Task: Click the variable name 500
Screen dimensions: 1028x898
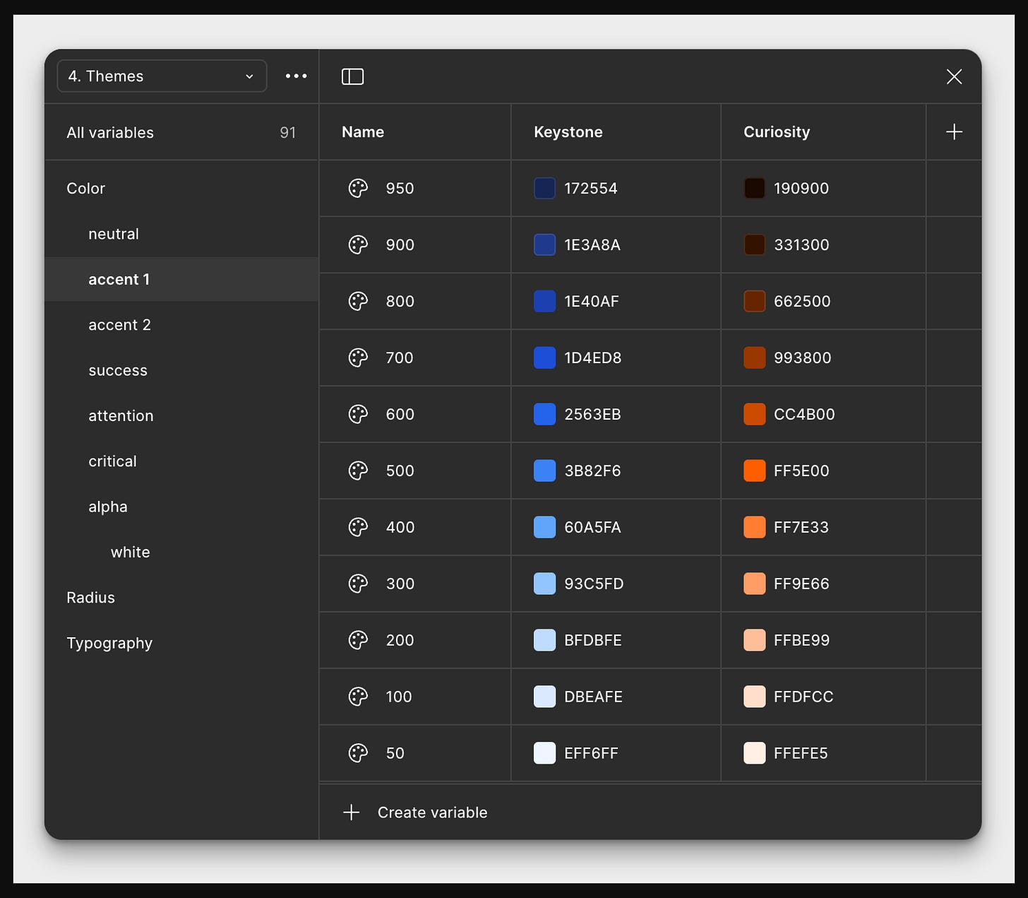Action: coord(400,471)
